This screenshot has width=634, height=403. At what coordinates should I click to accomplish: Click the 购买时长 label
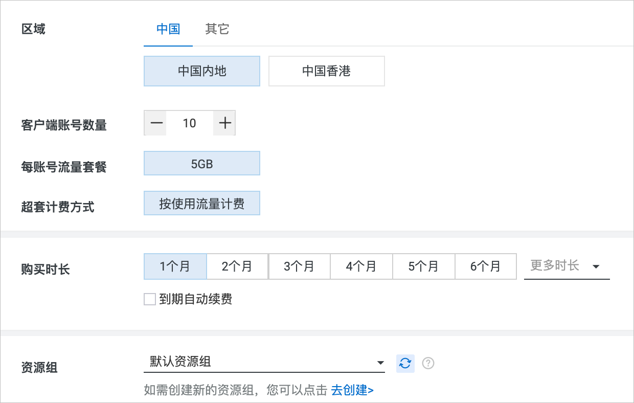click(x=46, y=270)
